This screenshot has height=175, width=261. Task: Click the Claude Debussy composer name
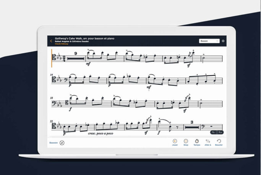coord(62,44)
